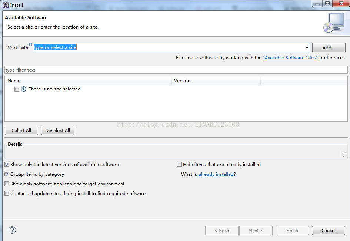Click the info decorator next to Work with
The height and width of the screenshot is (241, 350).
31,44
